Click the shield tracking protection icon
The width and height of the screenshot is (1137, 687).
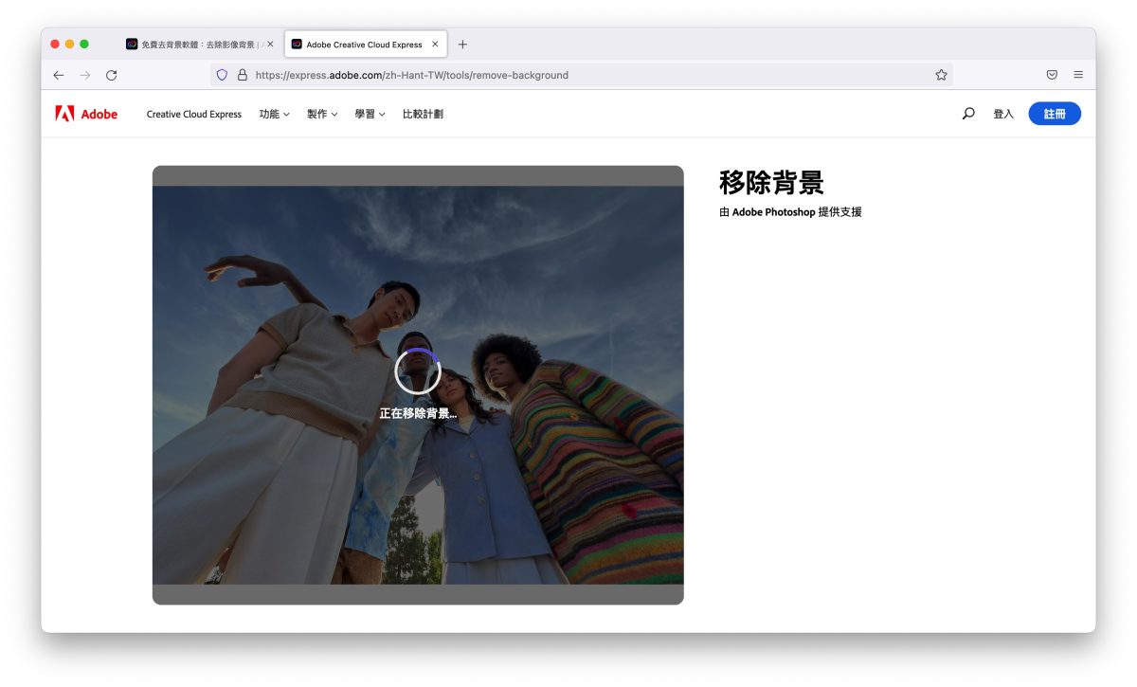(x=223, y=75)
